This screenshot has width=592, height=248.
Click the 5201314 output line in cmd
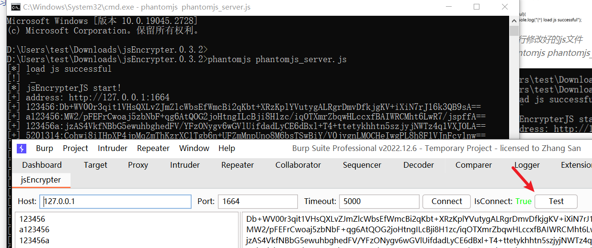pyautogui.click(x=247, y=136)
